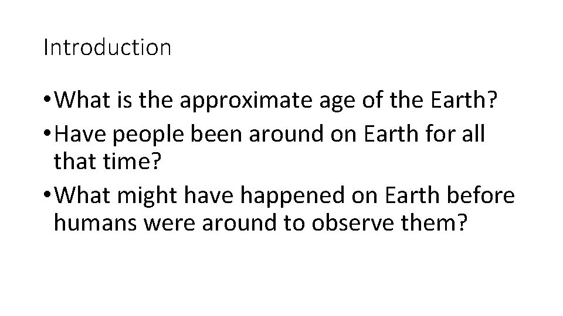
Task: Click the word 'might' in third bullet
Action: pyautogui.click(x=147, y=197)
